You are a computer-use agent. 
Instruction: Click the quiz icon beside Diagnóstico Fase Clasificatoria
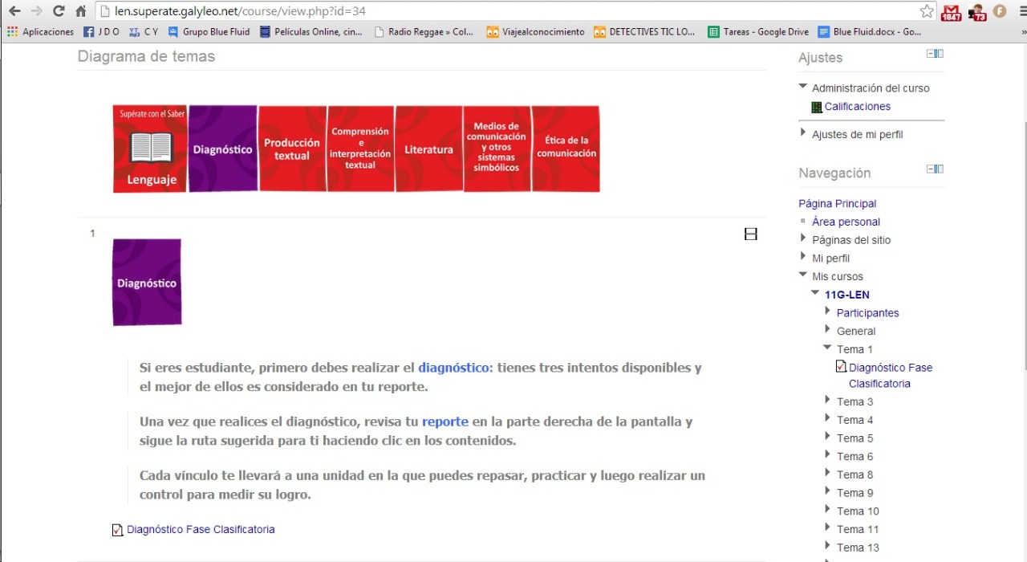point(117,530)
